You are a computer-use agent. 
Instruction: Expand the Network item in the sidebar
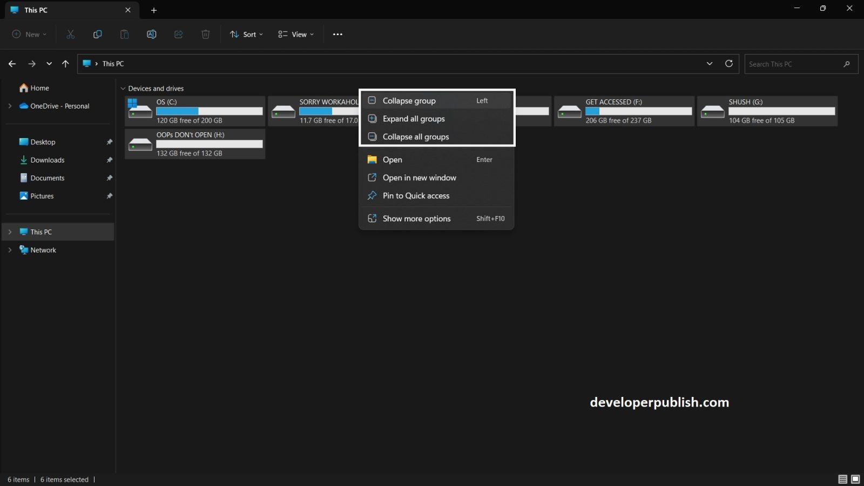[10, 249]
